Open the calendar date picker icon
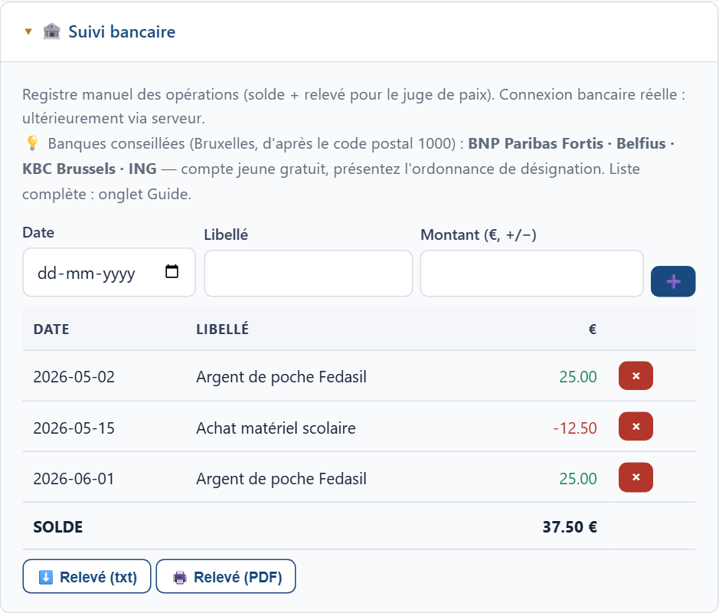 click(x=172, y=271)
